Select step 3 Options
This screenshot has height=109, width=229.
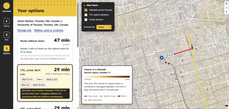7,50
